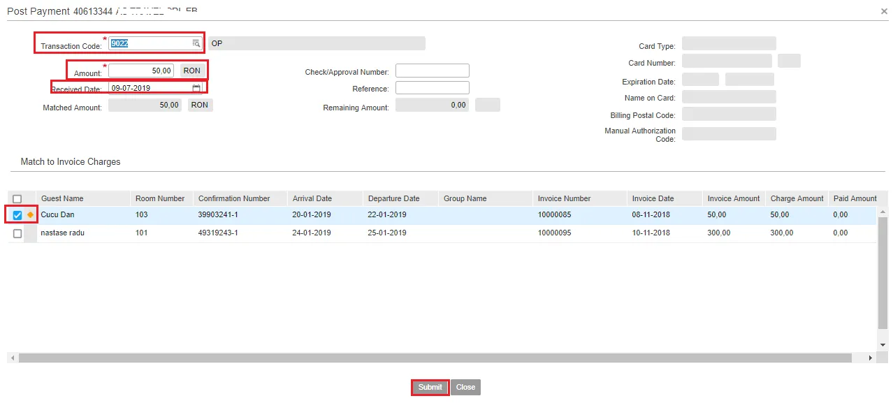
Task: Click confirmation number 39903241-1
Action: [218, 215]
